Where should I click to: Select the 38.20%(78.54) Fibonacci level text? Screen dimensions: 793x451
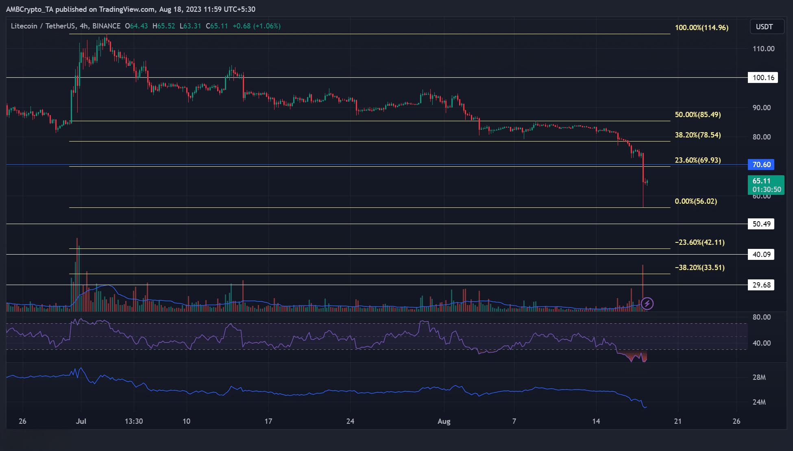(x=698, y=135)
